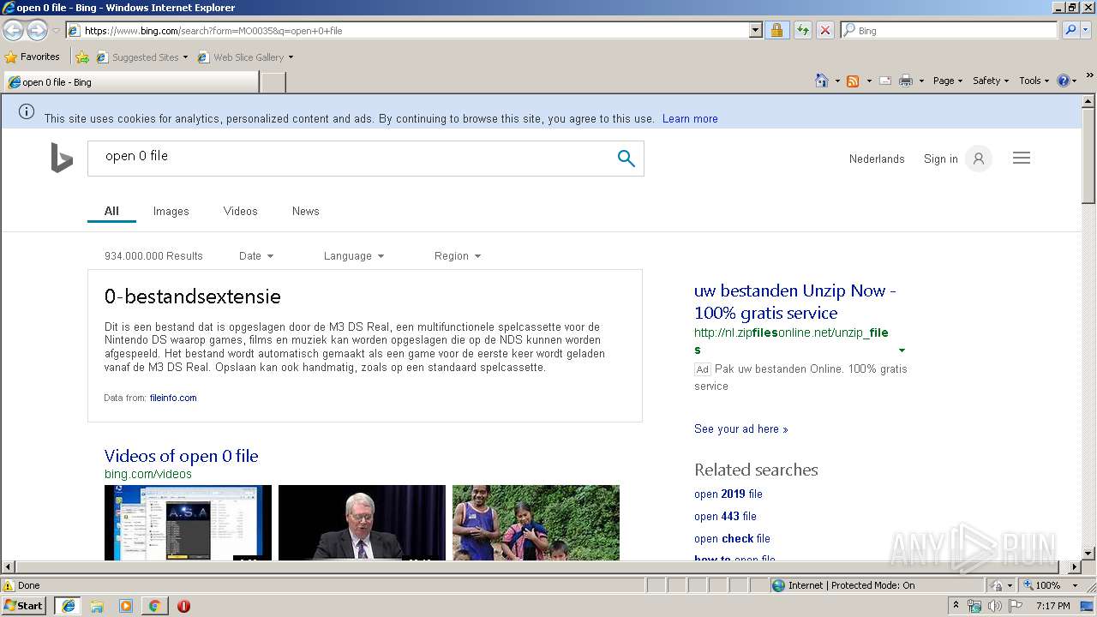Viewport: 1097px width, 617px height.
Task: Click the Sign in link
Action: click(941, 159)
